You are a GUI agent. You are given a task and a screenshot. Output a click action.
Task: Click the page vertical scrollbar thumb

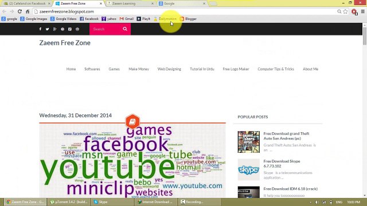click(x=365, y=36)
